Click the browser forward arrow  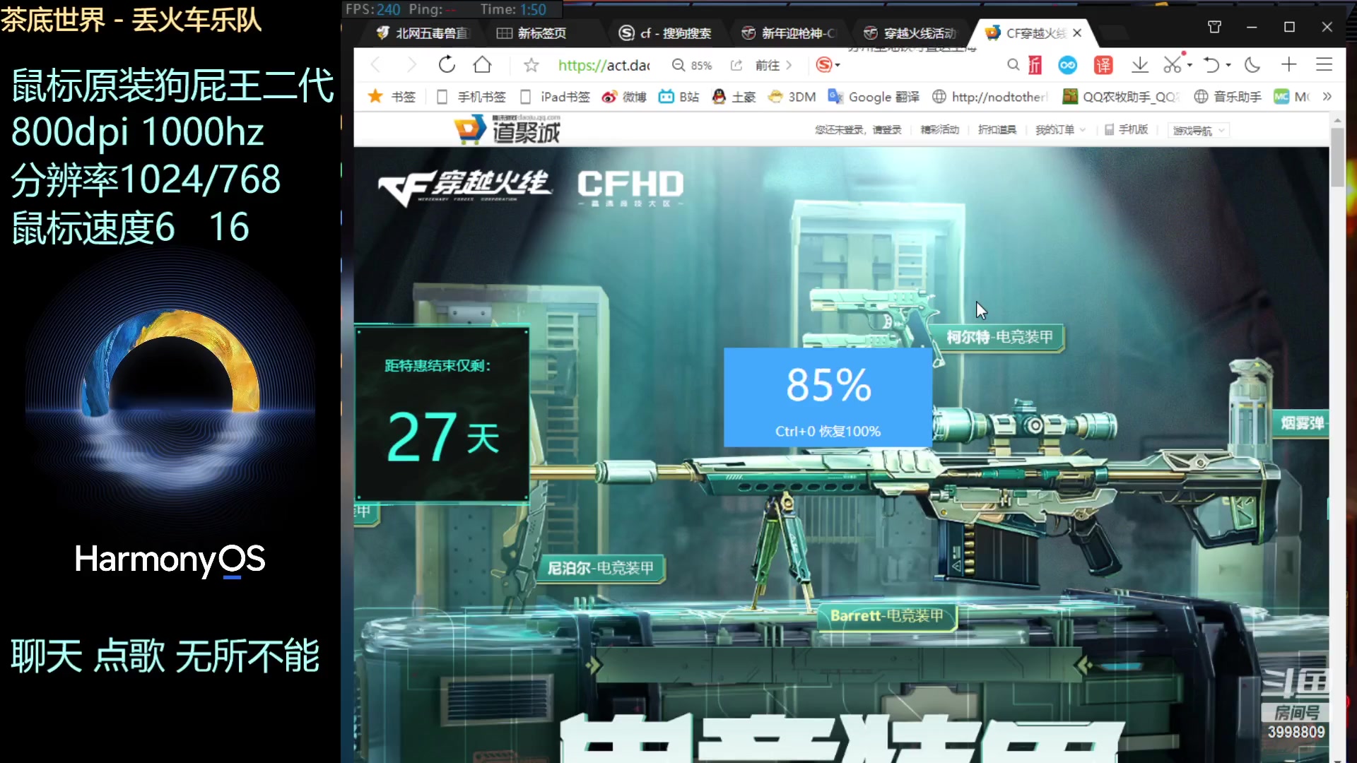coord(411,65)
